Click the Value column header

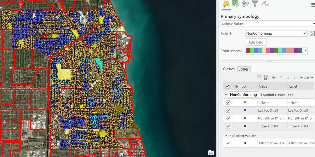point(272,86)
